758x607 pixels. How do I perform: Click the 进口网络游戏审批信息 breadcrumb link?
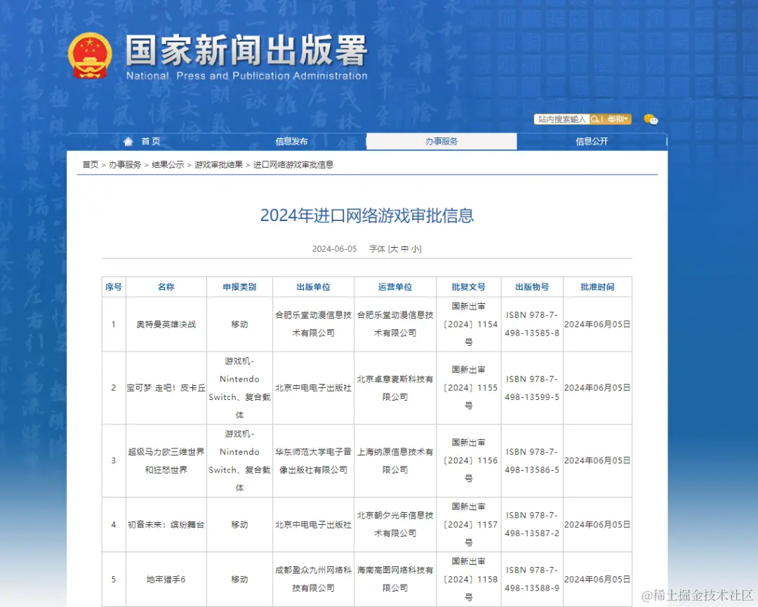click(293, 164)
